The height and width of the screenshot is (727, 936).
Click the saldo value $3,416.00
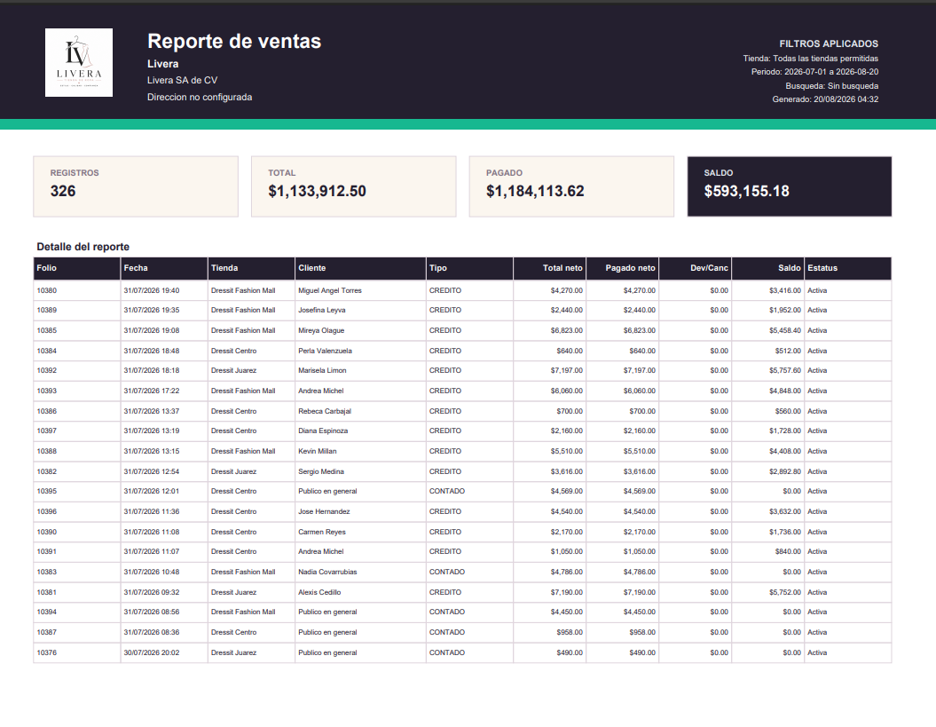[784, 290]
